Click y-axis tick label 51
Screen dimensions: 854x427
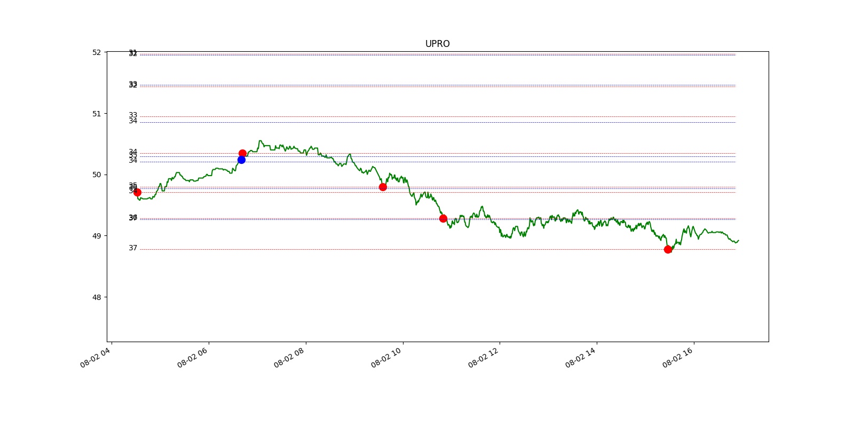[97, 114]
